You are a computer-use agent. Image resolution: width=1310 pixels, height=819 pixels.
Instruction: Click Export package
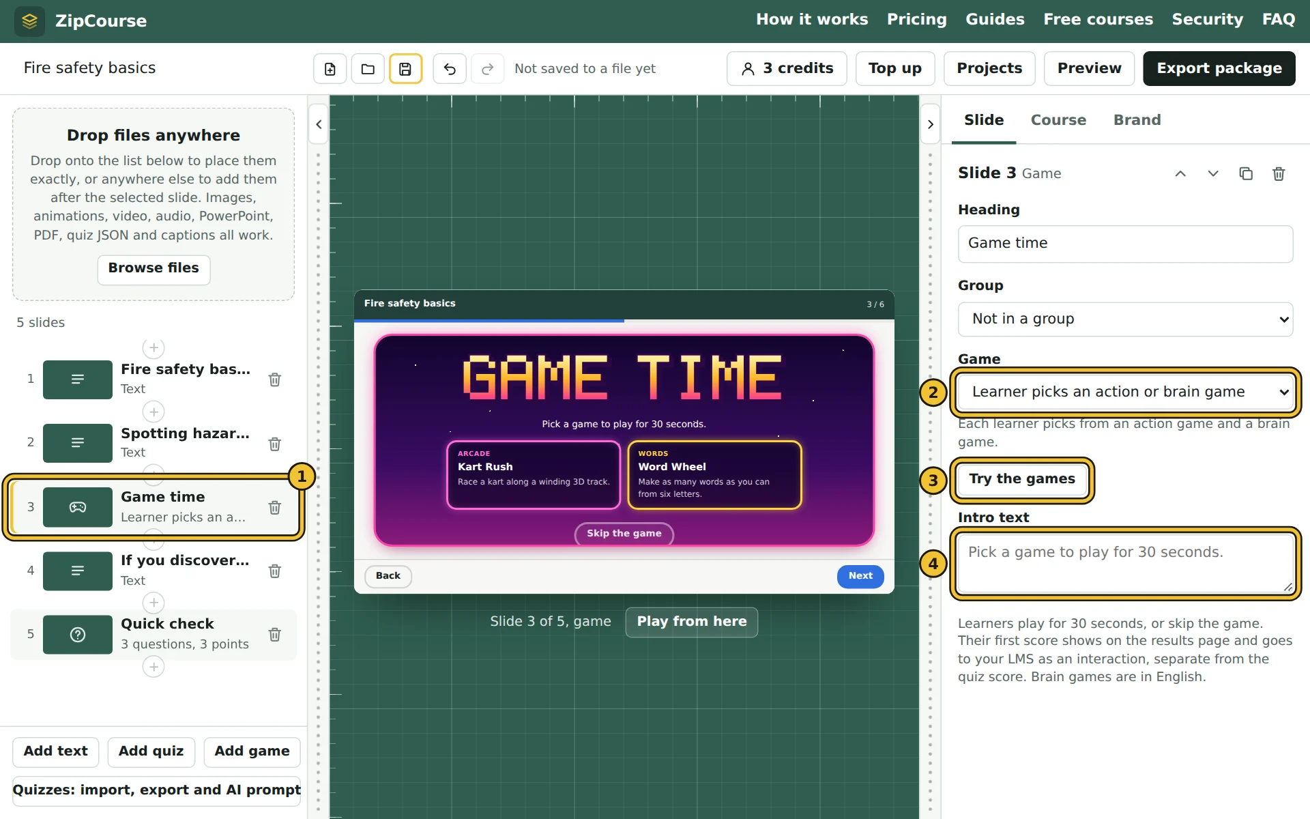pos(1219,69)
